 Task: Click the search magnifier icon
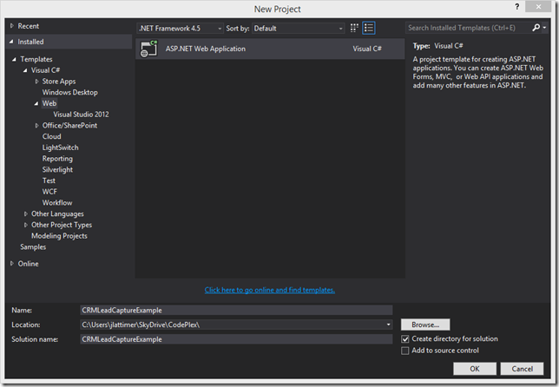(536, 28)
